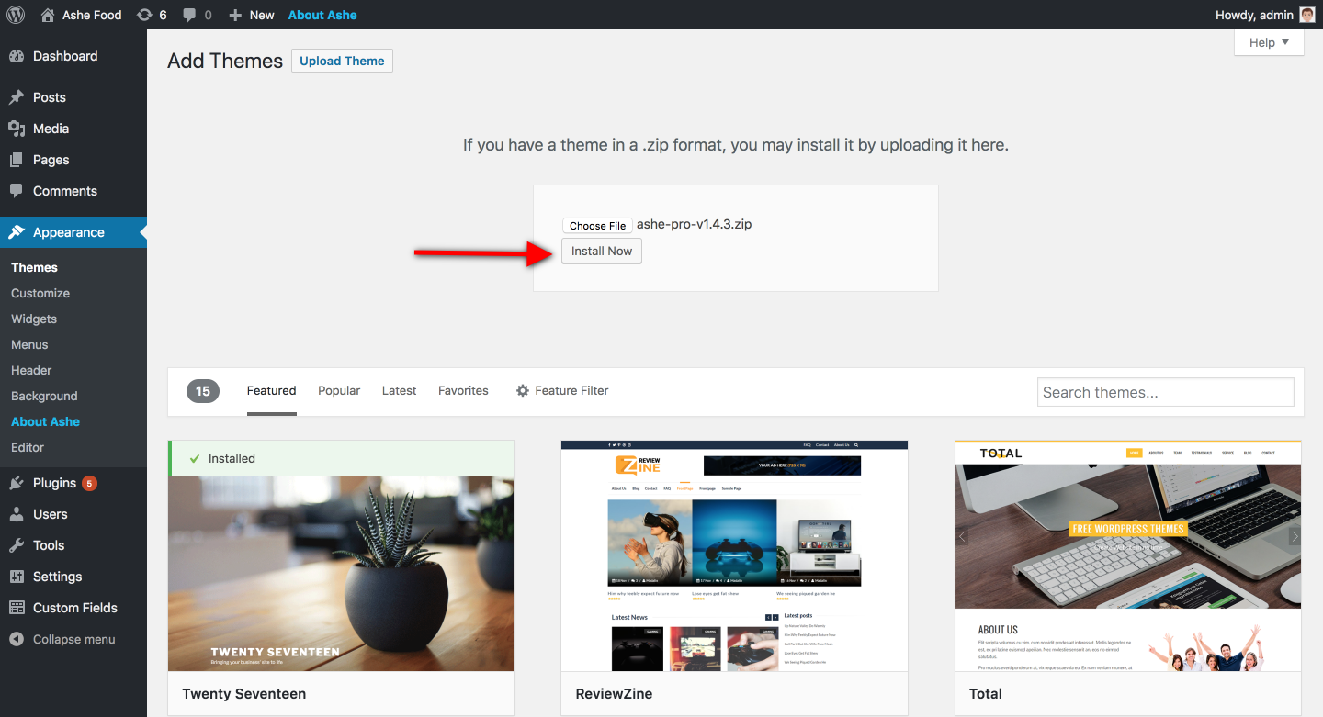
Task: Click the theme count badge showing 15
Action: tap(203, 391)
